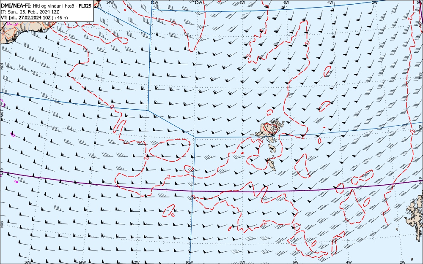423x264 pixels.
Task: Click the '16W' longitude label on the bottom edge
Action: 28,262
